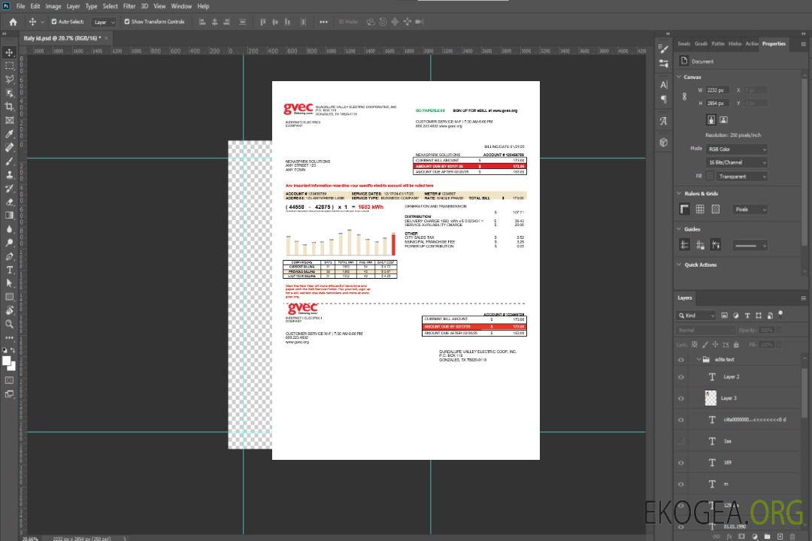Click the Home icon in options bar
The image size is (812, 541).
pos(13,22)
